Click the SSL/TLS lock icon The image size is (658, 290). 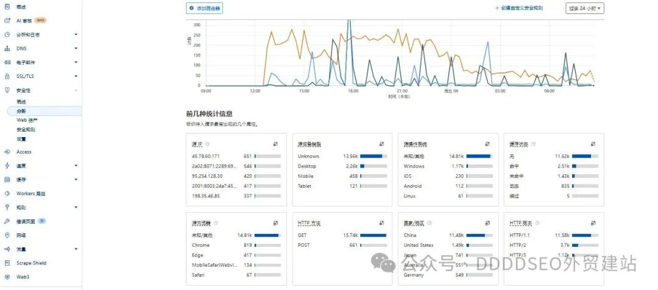[7, 76]
